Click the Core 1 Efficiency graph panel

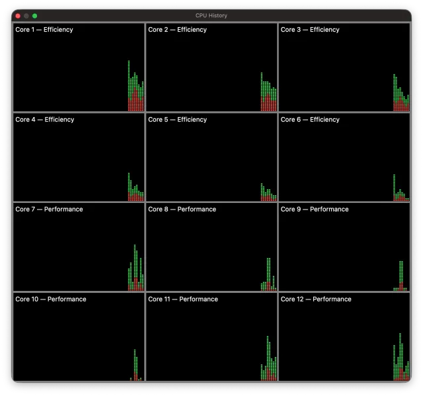(78, 67)
